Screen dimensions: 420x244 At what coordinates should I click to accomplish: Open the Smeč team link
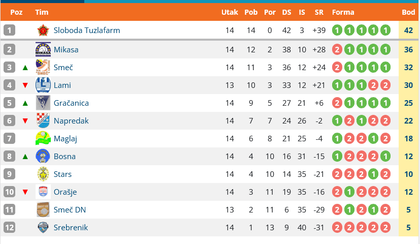coord(64,68)
